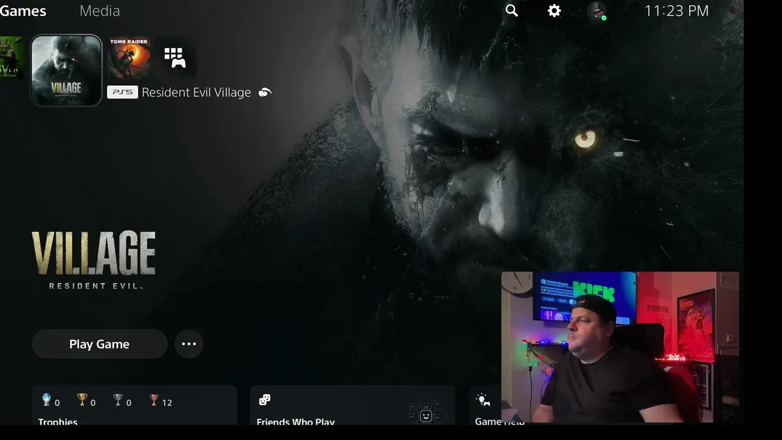Open the Friends Who Play card
Screen dimensions: 782x440
[353, 405]
